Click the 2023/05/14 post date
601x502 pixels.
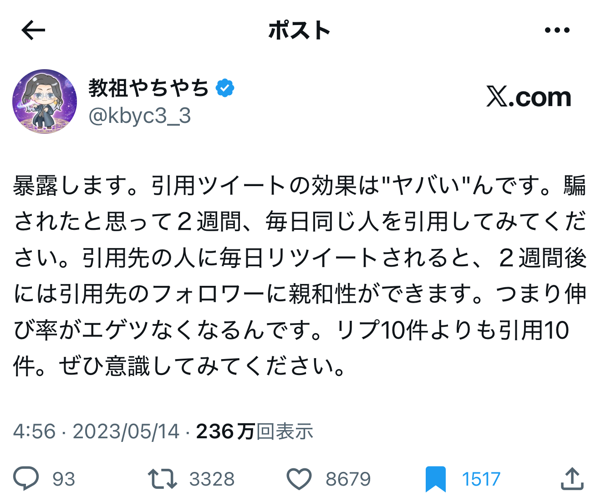pyautogui.click(x=126, y=431)
